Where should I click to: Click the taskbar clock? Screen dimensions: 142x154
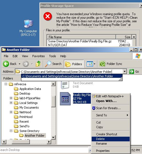(x=136, y=150)
